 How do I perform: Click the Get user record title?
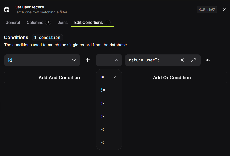[29, 7]
